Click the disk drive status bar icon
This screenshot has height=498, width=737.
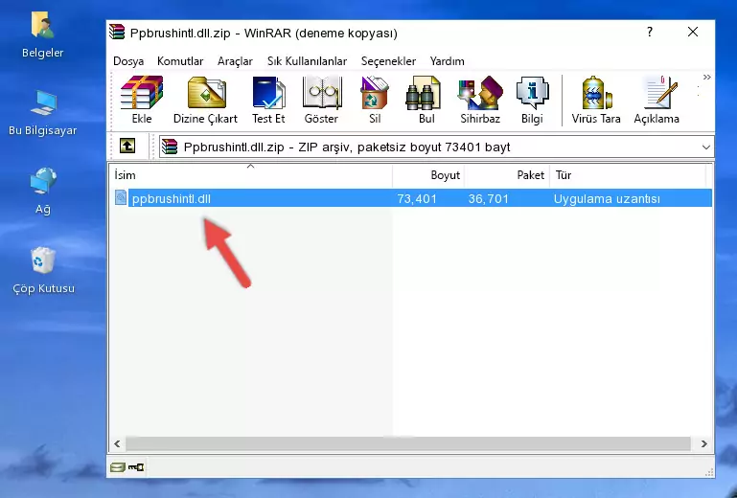click(118, 467)
